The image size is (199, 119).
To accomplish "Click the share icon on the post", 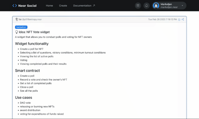I will pos(183,19).
